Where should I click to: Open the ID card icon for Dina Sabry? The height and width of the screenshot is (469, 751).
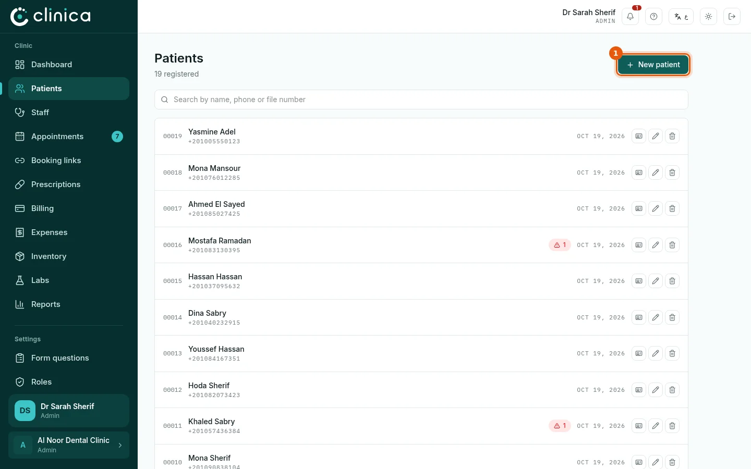639,317
